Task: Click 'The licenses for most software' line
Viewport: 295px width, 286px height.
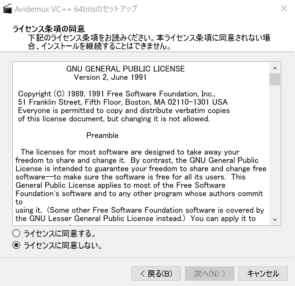Action: pyautogui.click(x=130, y=152)
